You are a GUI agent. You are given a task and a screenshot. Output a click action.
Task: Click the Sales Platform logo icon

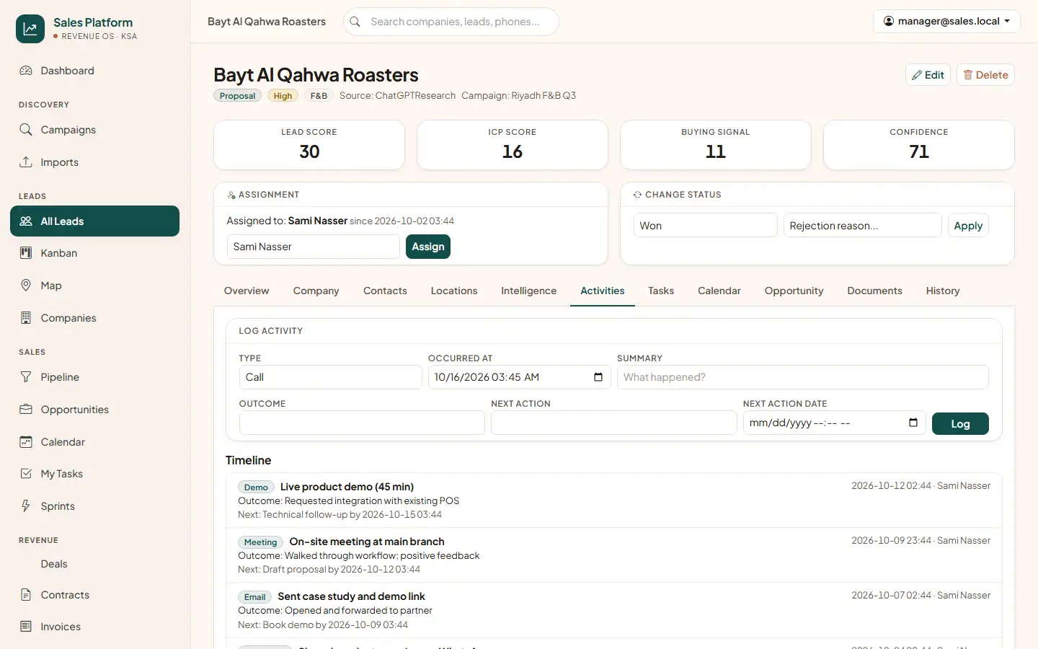tap(30, 29)
